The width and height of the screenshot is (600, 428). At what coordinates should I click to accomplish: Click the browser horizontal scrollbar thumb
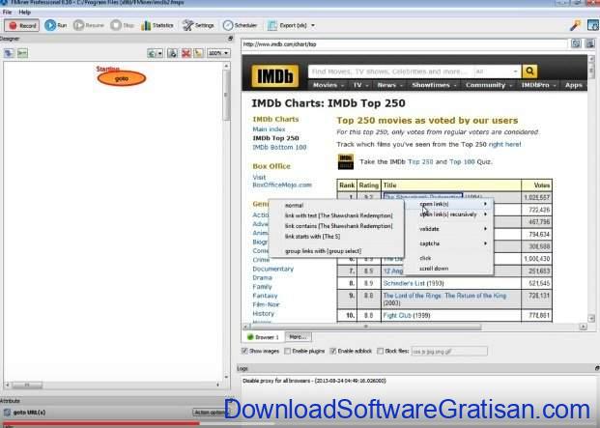[365, 327]
